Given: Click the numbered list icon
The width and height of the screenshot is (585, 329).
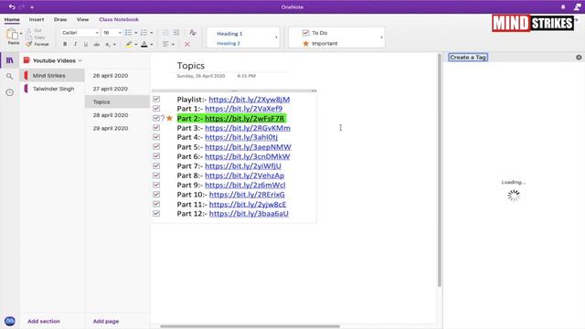Looking at the screenshot, I should pos(144,33).
